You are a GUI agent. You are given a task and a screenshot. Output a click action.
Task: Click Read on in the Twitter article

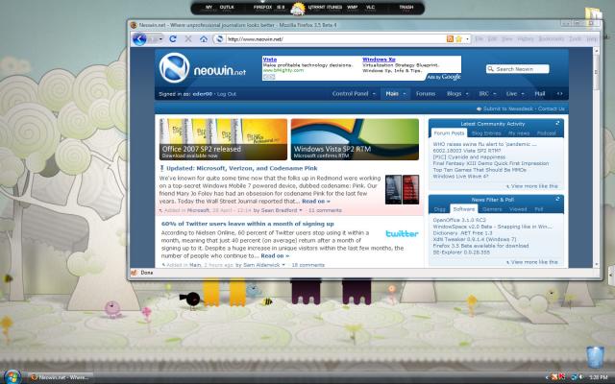(x=275, y=256)
